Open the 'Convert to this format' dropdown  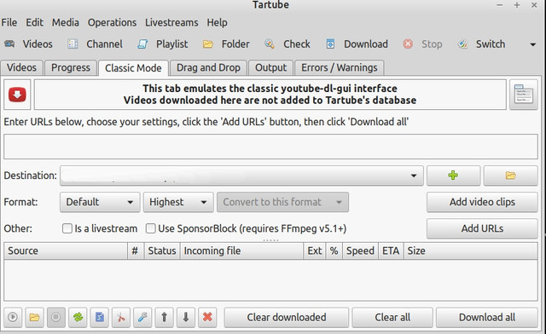[282, 202]
